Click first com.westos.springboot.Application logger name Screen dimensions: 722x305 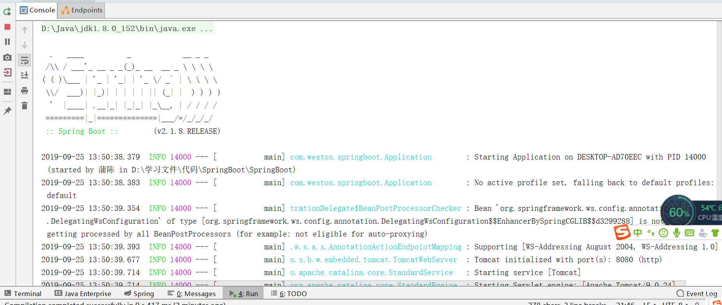coord(361,157)
